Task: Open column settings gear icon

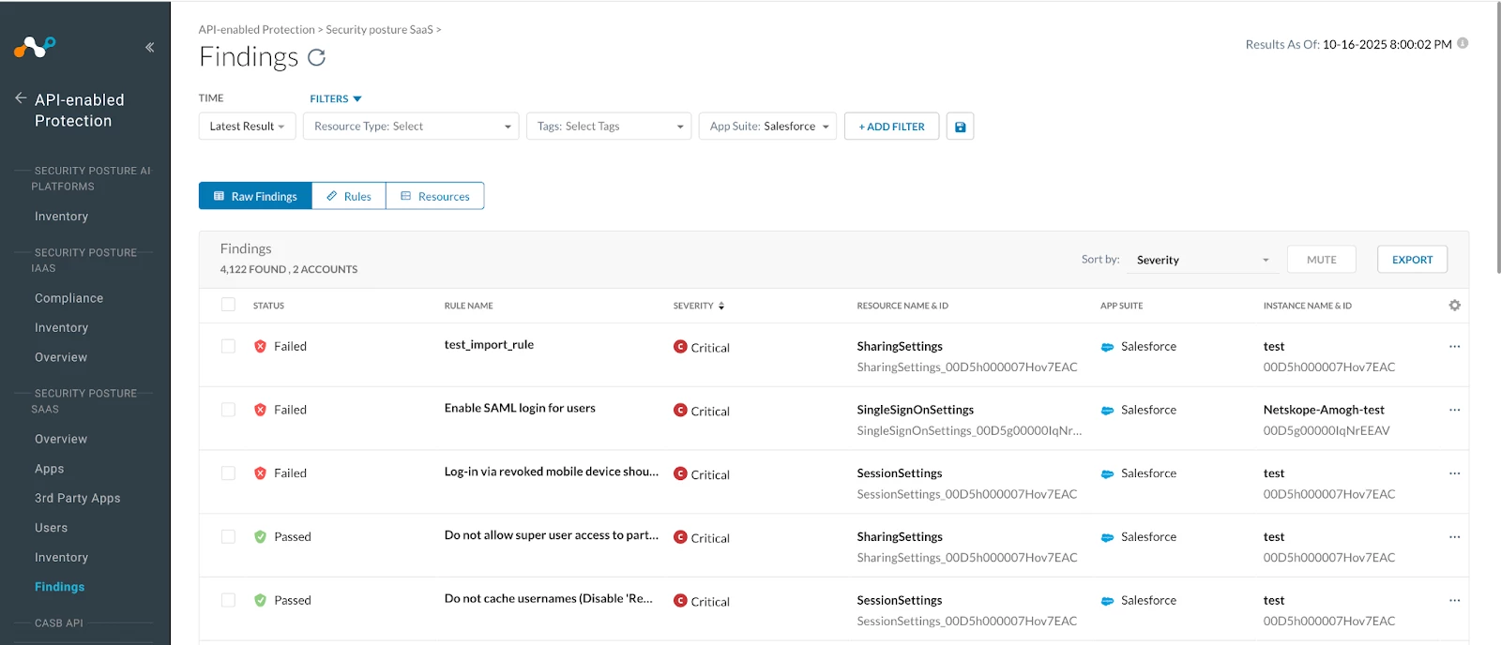Action: point(1454,306)
